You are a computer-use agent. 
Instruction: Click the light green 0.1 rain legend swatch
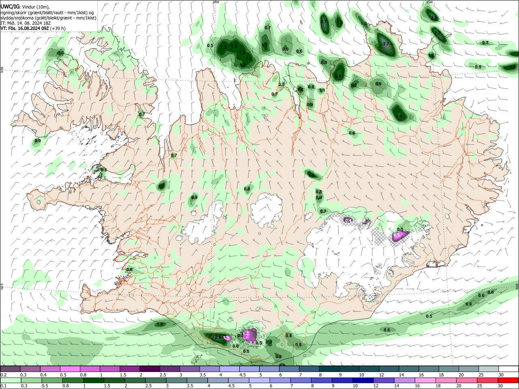[11, 380]
